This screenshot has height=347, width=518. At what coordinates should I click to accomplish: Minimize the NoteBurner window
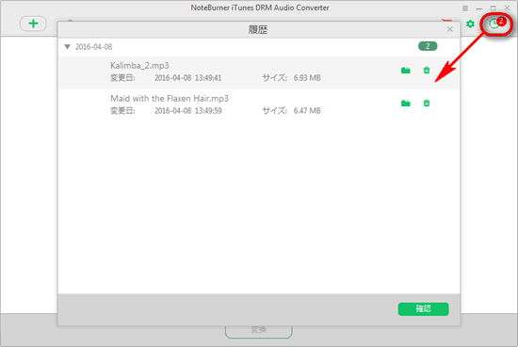point(479,8)
